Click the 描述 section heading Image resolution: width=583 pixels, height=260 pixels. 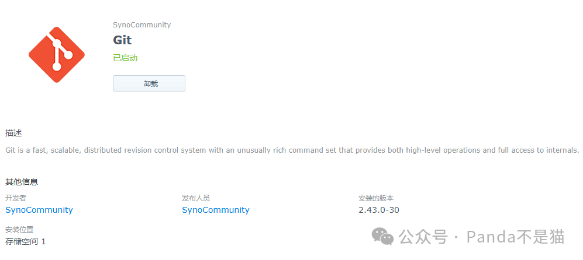13,133
